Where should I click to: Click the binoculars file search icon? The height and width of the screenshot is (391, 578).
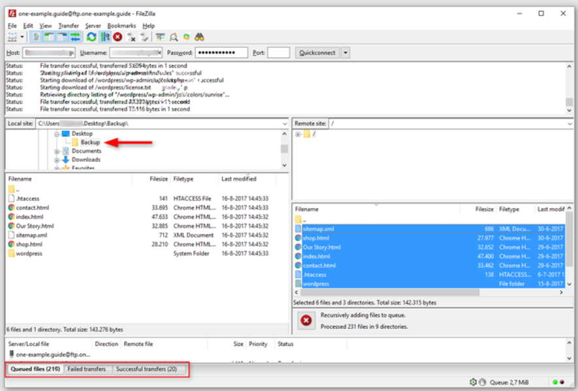point(199,37)
